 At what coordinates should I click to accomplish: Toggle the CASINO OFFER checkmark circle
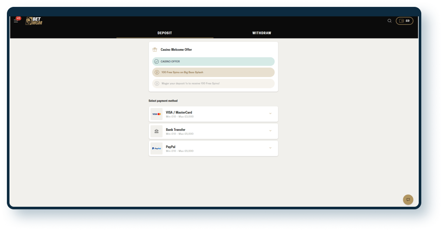[x=156, y=62]
